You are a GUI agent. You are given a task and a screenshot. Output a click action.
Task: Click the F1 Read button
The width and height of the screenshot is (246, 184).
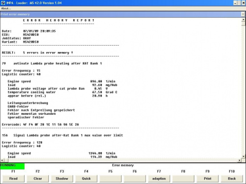point(13,179)
